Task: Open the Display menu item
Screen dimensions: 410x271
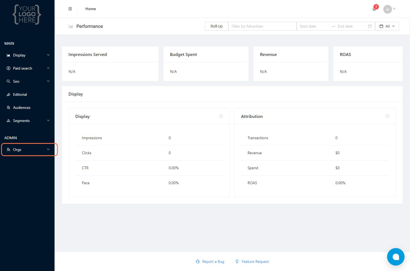Action: click(x=27, y=55)
